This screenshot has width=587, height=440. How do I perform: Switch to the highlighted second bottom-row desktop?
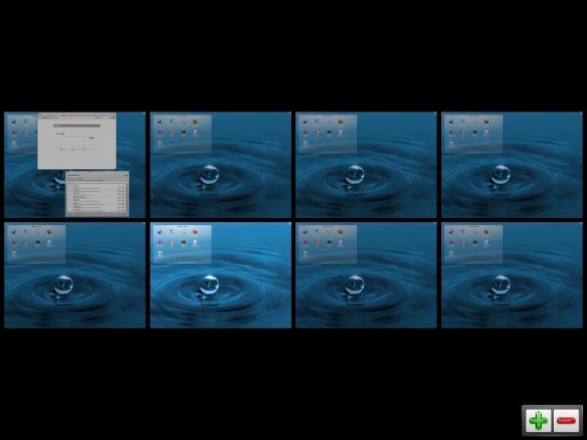click(220, 276)
